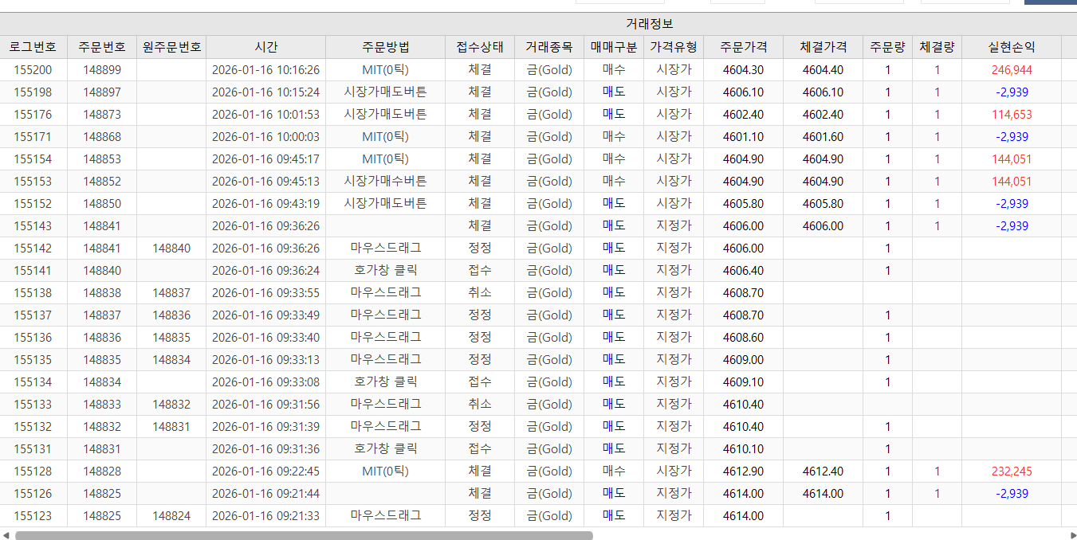The image size is (1077, 540).
Task: Click the 주문방법 column header
Action: (x=385, y=47)
